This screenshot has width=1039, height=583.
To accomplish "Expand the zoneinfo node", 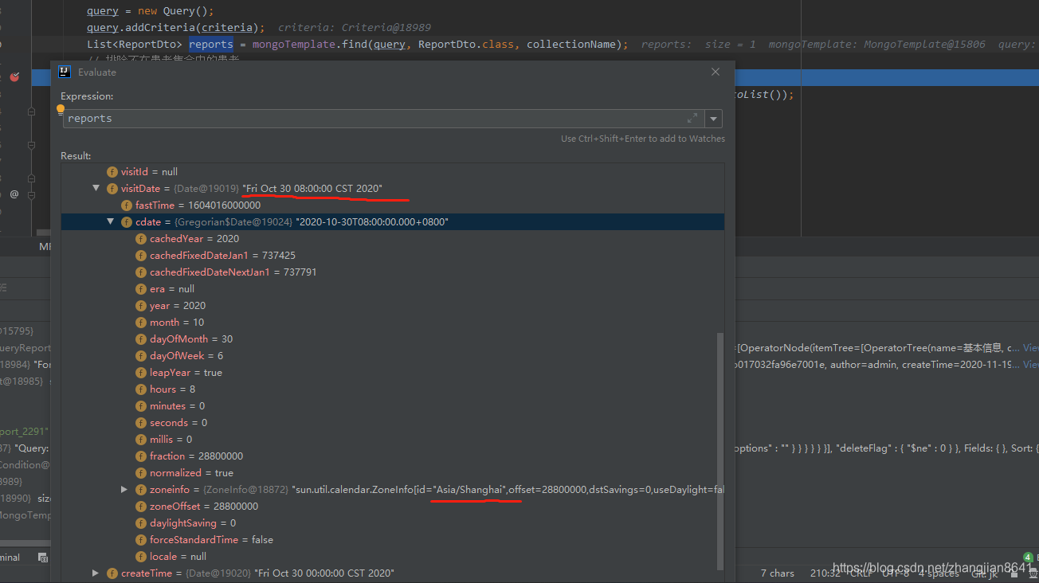I will point(124,489).
